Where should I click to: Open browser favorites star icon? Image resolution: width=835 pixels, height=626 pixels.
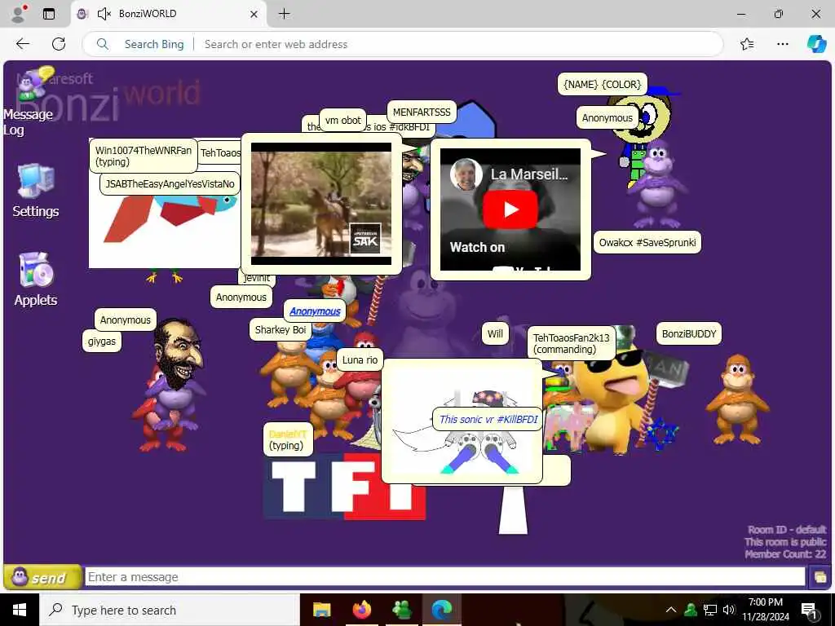click(x=747, y=44)
